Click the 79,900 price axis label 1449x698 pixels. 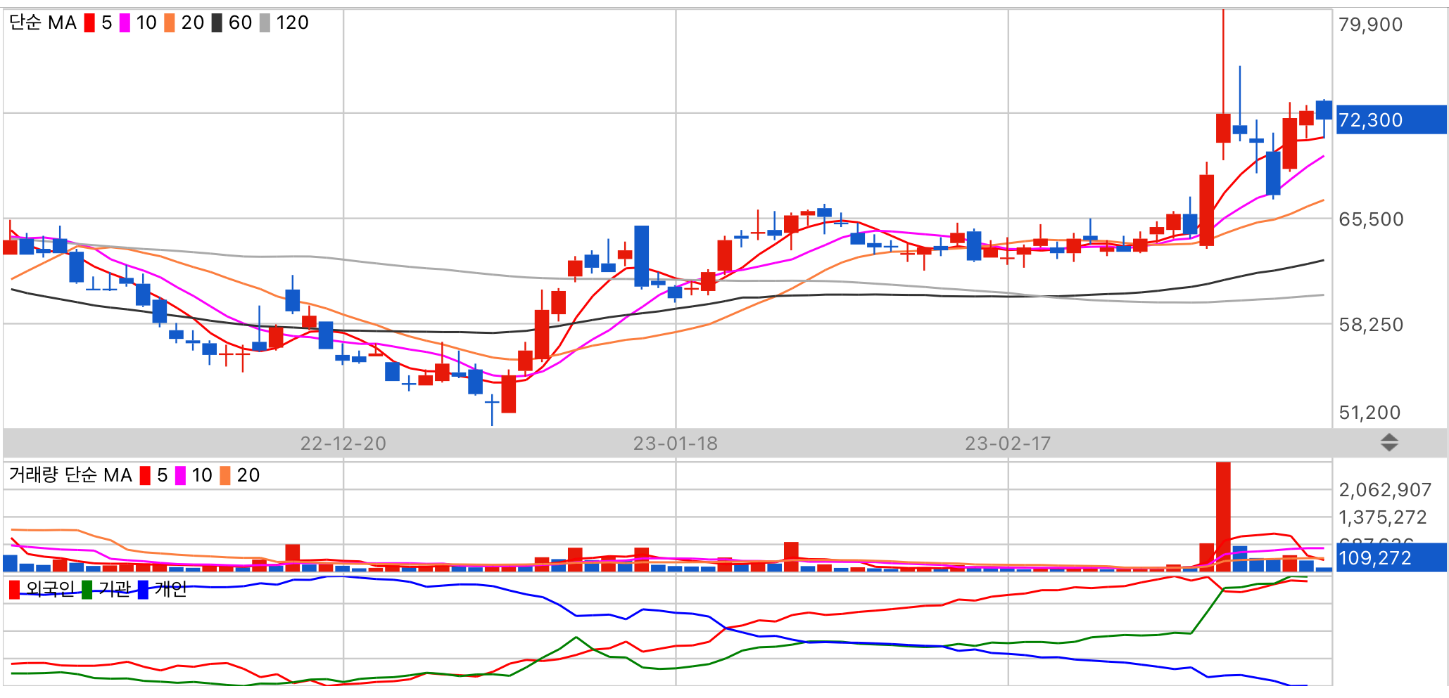(x=1371, y=25)
